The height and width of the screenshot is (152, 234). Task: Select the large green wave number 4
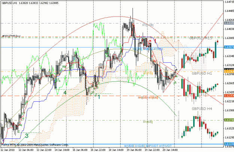click(65, 93)
